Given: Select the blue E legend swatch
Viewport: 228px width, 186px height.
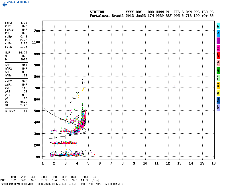Looking at the screenshot, I should (x=218, y=33).
